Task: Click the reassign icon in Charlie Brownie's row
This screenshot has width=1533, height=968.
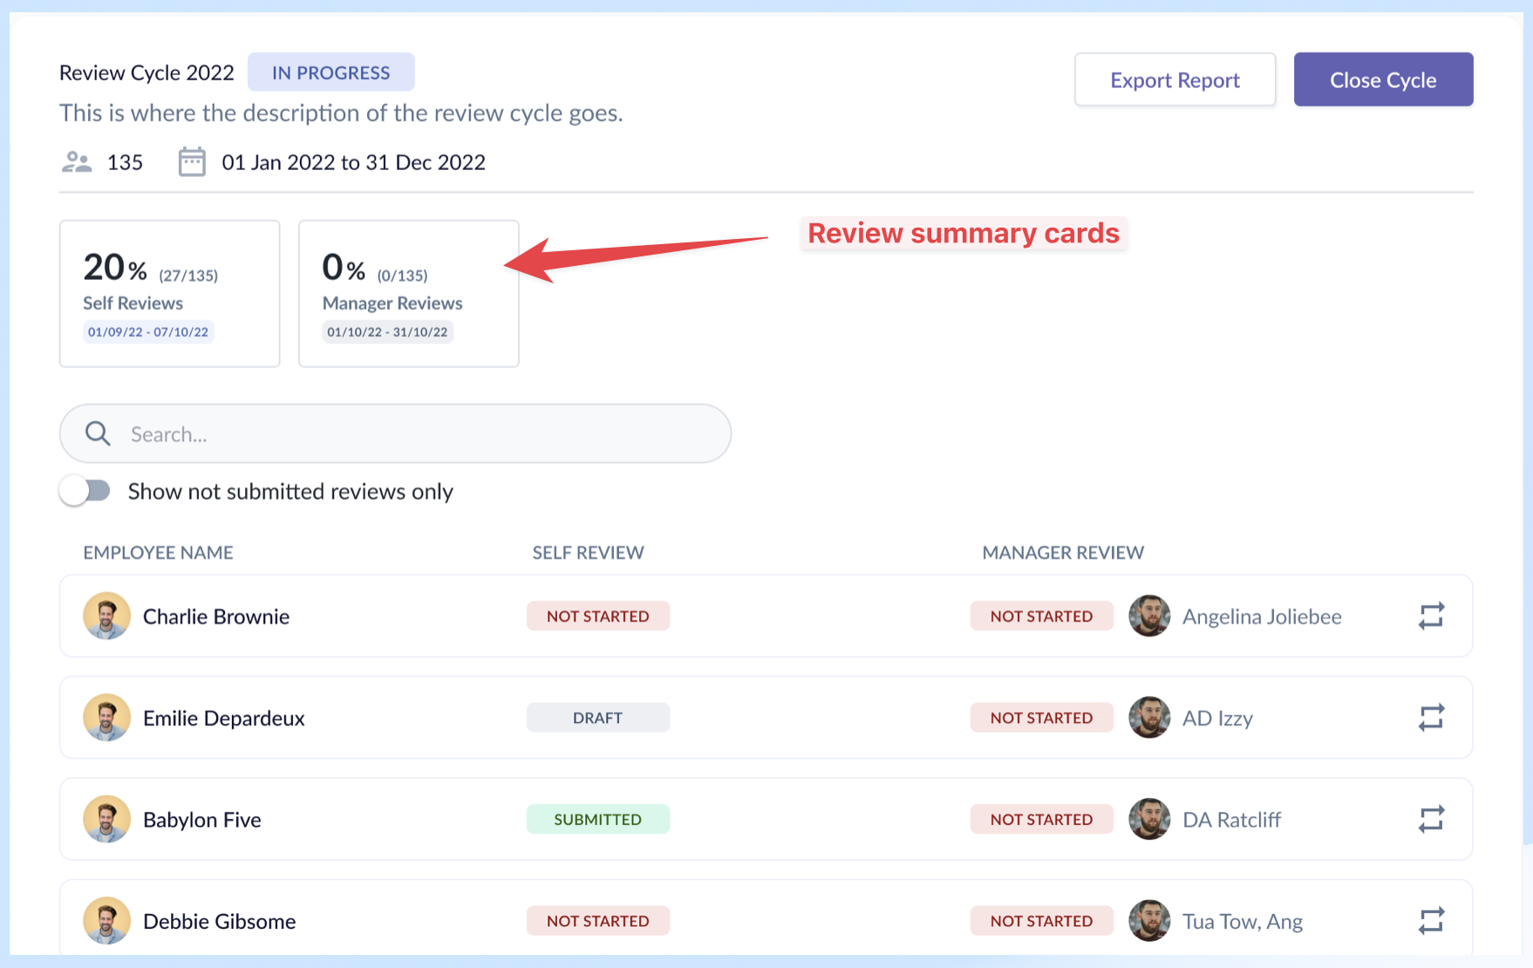Action: [x=1431, y=616]
